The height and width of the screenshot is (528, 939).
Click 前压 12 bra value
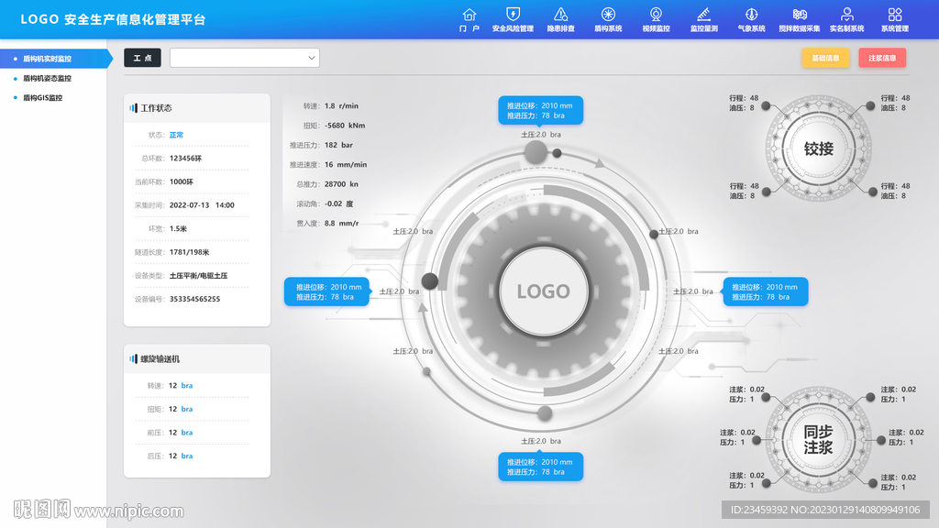[x=181, y=433]
